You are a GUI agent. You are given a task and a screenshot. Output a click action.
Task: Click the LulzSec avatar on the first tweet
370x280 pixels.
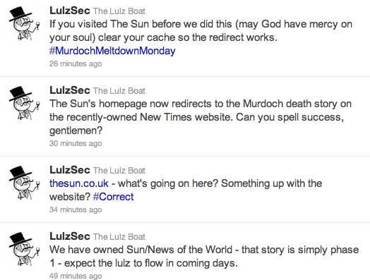(24, 23)
